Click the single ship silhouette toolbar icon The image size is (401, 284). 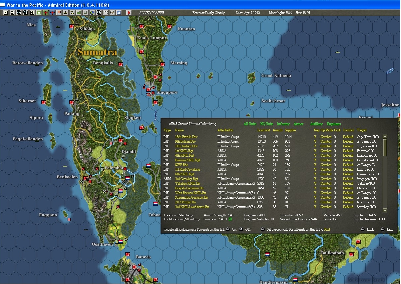(66, 13)
